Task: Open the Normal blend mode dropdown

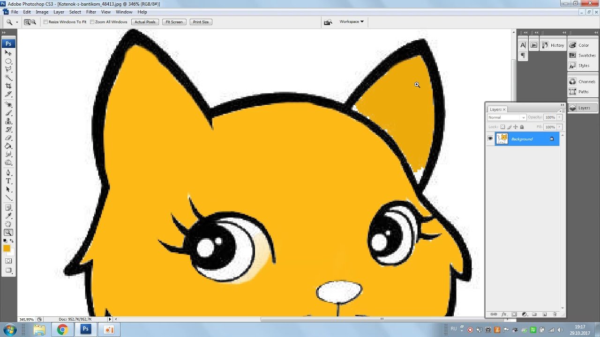Action: coord(507,117)
